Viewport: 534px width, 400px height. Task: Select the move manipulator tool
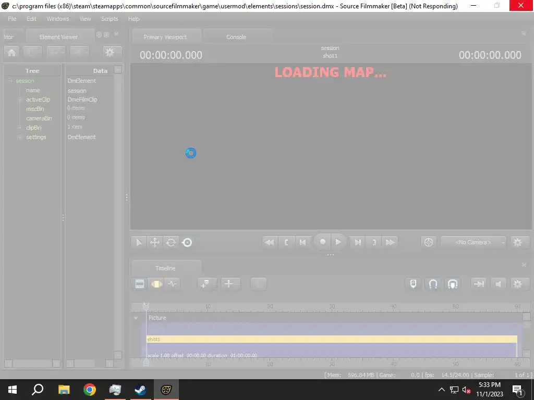pos(154,242)
